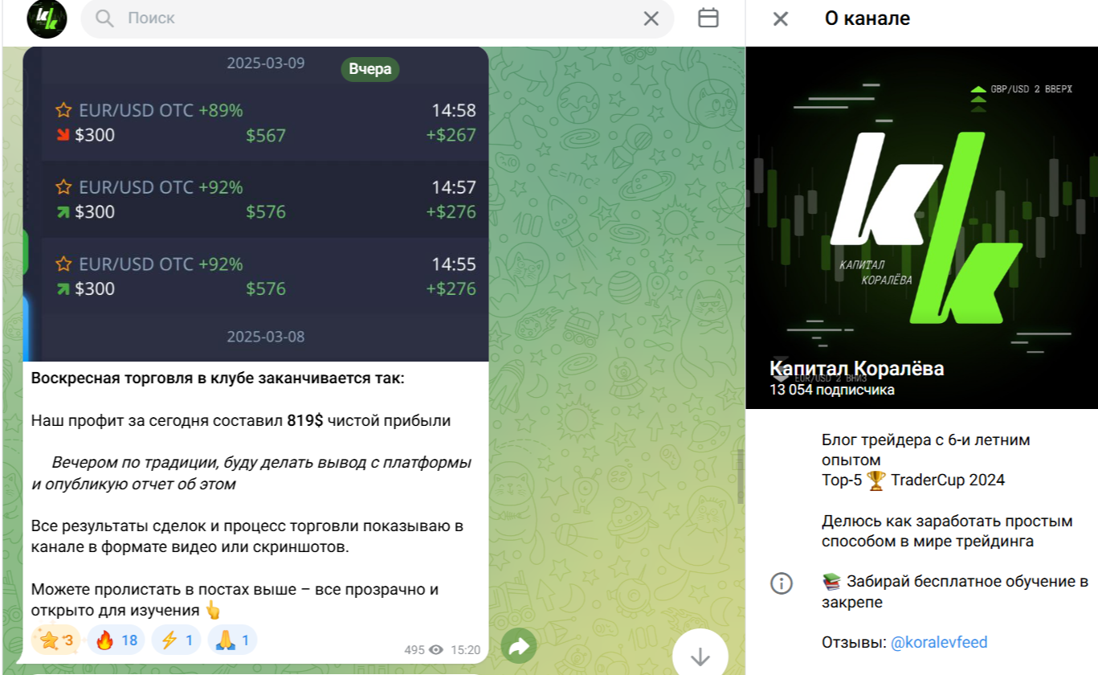Add the praying hands reaction

point(233,640)
